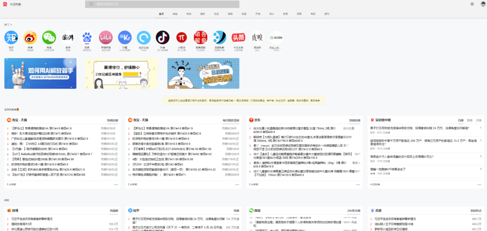
Task: Open the user avatar at top right
Action: point(483,4)
